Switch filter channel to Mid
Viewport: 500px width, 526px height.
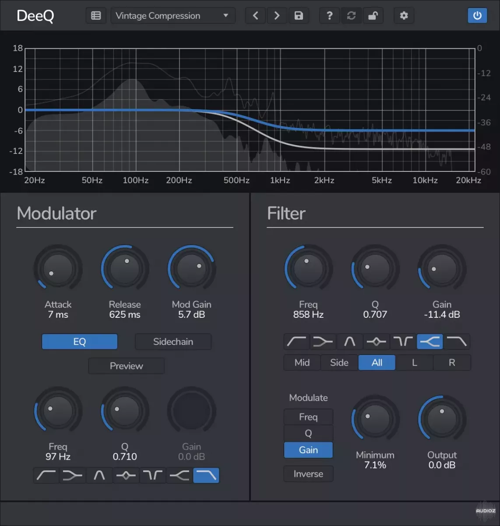tap(302, 363)
